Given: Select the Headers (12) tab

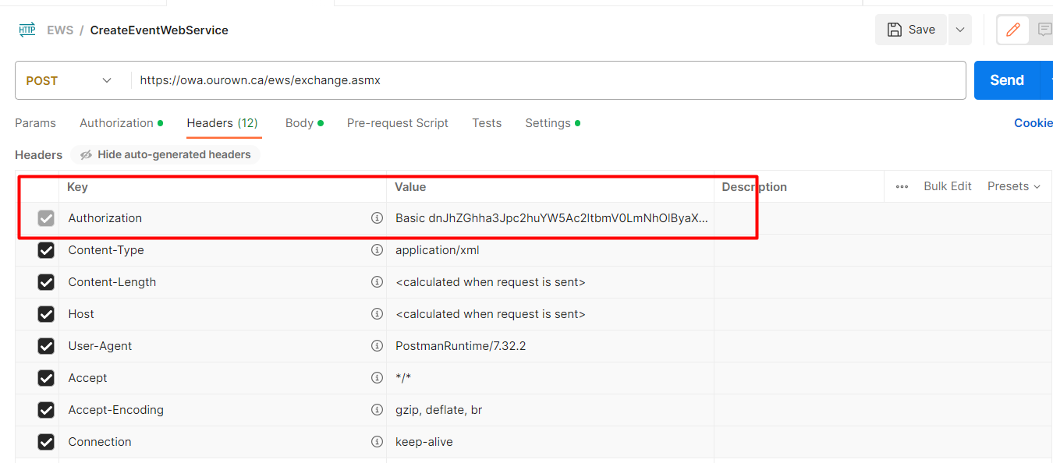Looking at the screenshot, I should [x=222, y=123].
